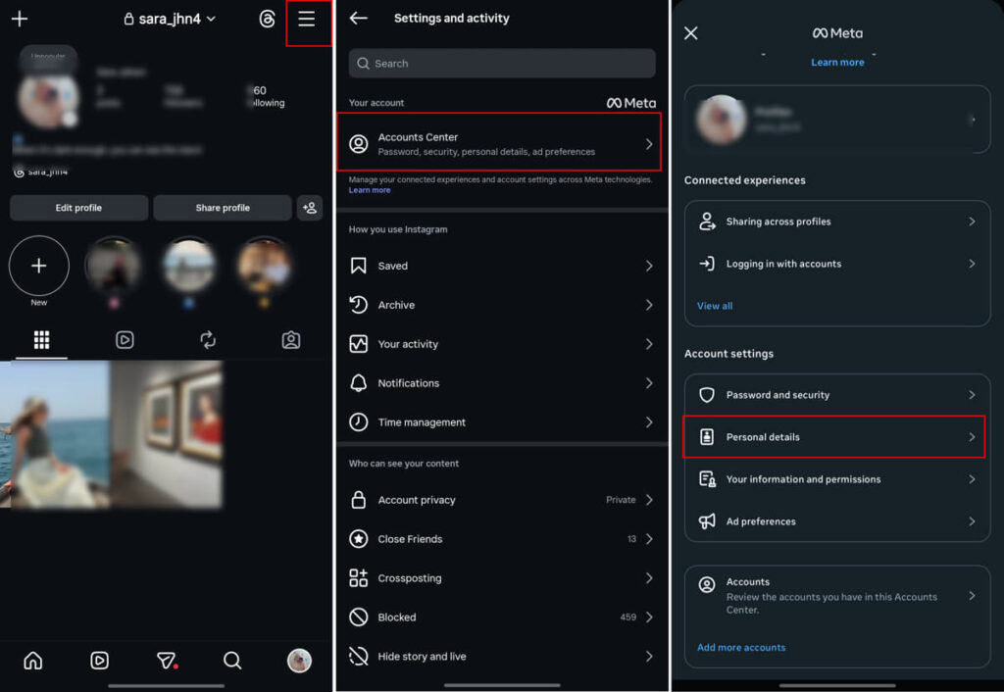The height and width of the screenshot is (692, 1004).
Task: Tap the Search field in Settings and activity
Action: 501,63
